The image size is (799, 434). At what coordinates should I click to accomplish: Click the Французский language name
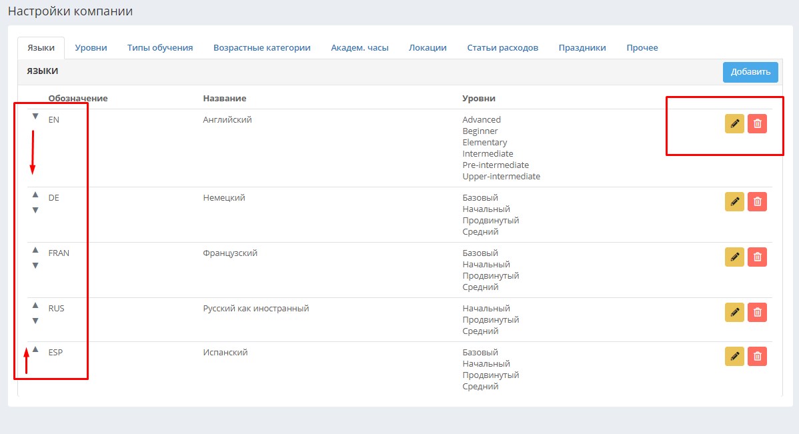230,253
